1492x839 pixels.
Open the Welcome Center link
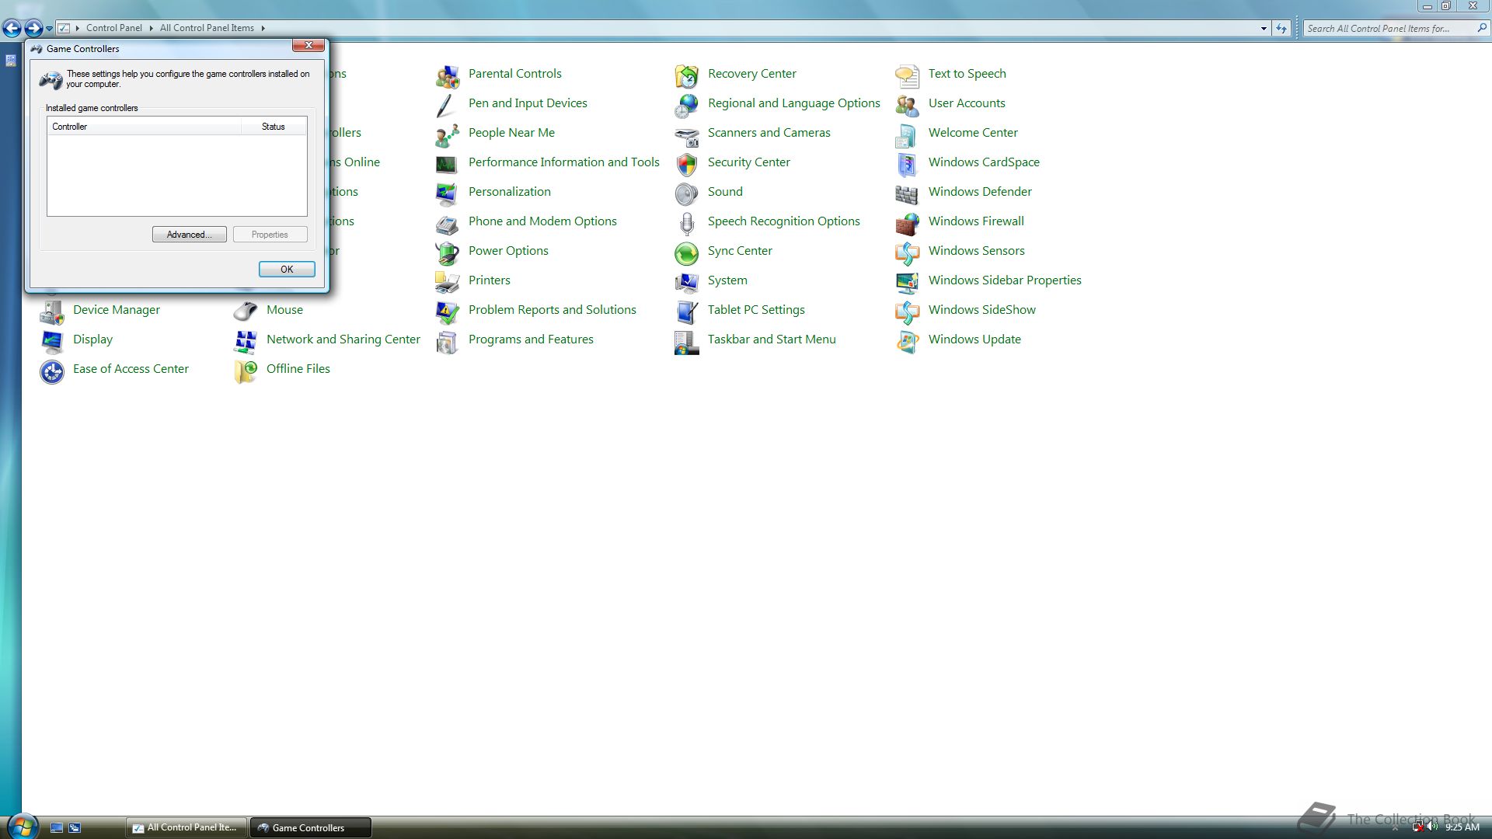973,132
